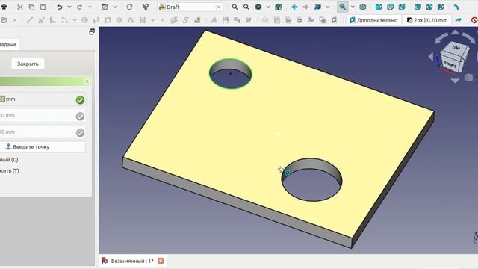Click the link actions cube icon
478x269 pixels.
(317, 7)
